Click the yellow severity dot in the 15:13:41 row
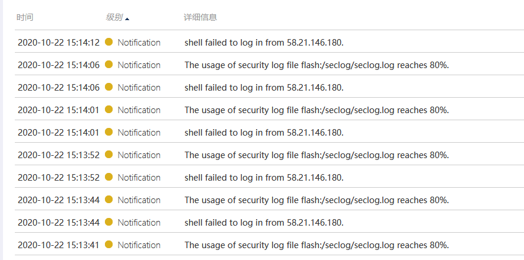Image resolution: width=524 pixels, height=260 pixels. (108, 245)
